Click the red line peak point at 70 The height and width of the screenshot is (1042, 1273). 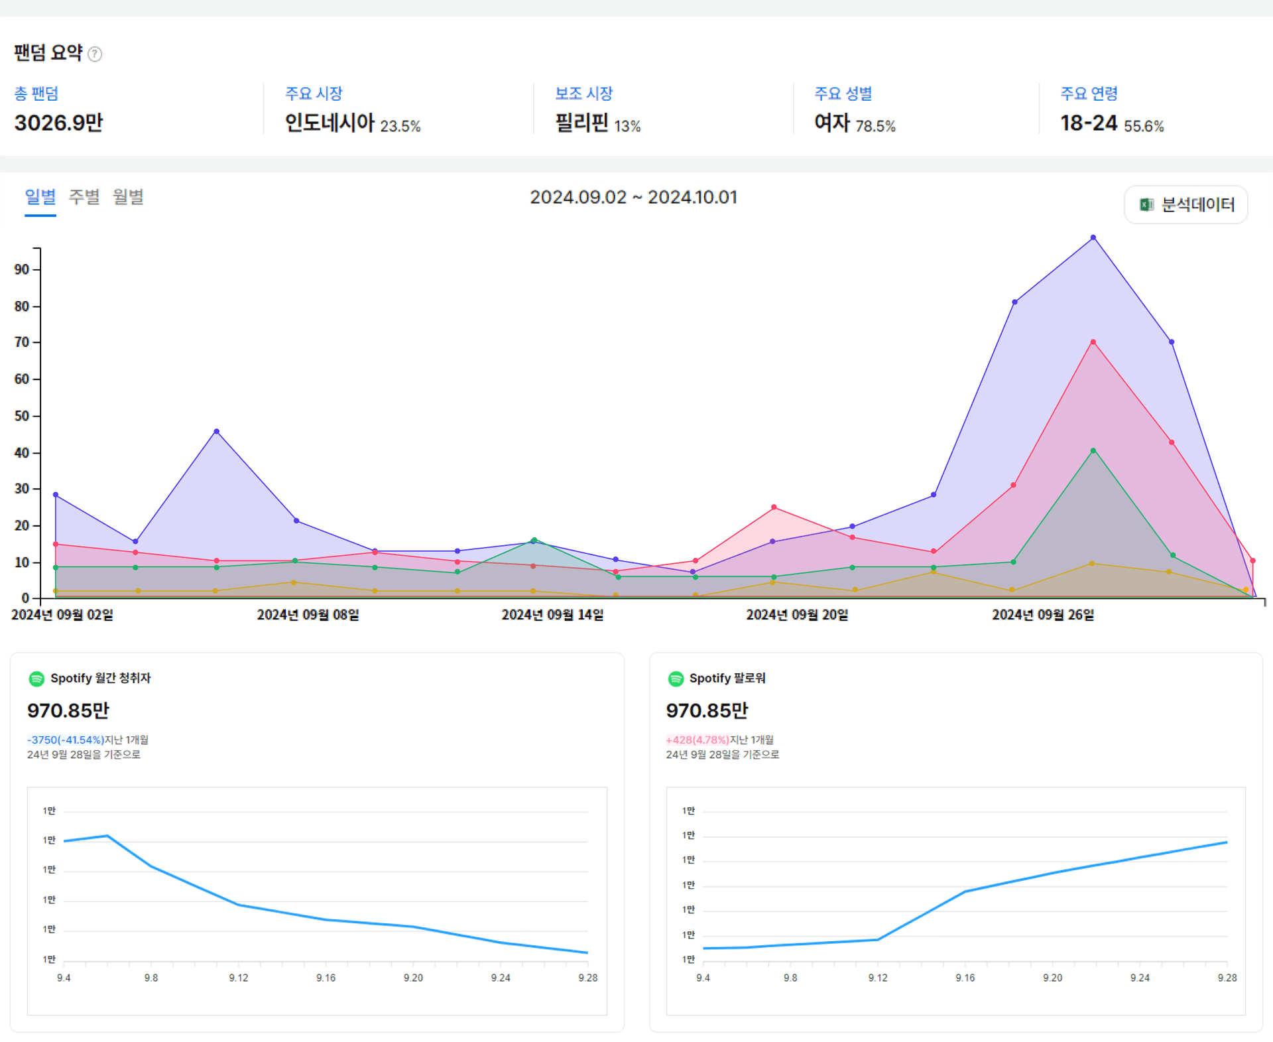[x=1093, y=342]
